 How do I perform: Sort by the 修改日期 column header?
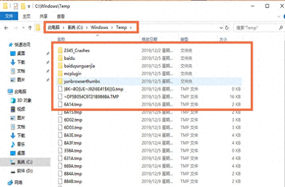(150, 39)
